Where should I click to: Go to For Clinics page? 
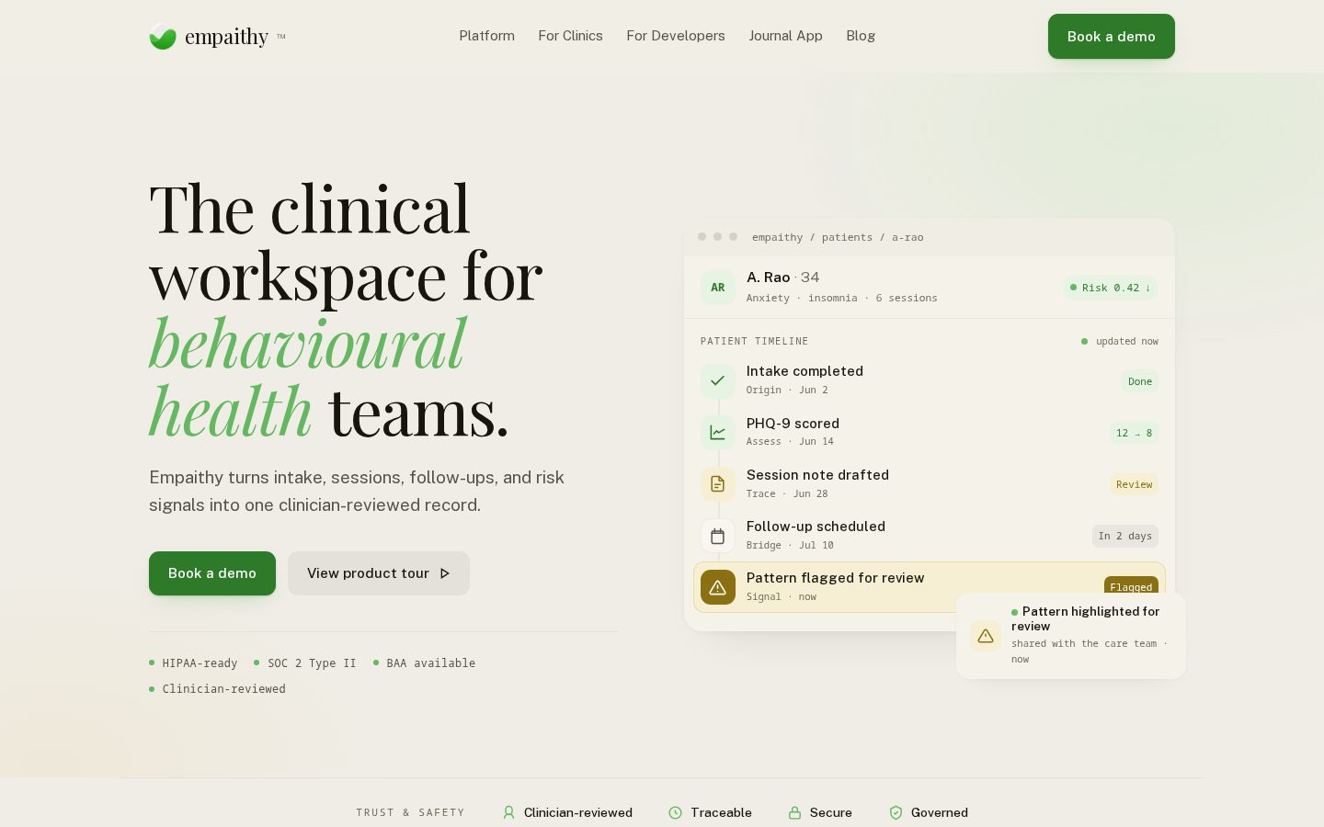pos(570,36)
